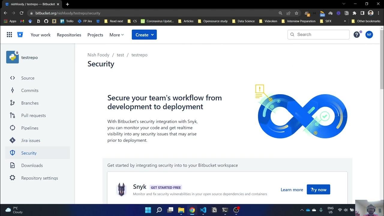Open Data Science bookmarks folder
The width and height of the screenshot is (384, 216).
243,21
